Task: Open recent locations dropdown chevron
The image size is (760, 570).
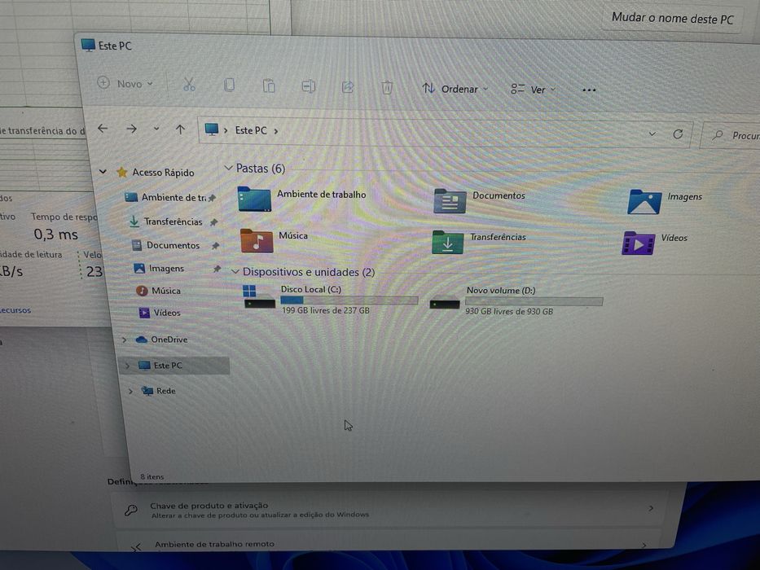Action: pyautogui.click(x=156, y=129)
